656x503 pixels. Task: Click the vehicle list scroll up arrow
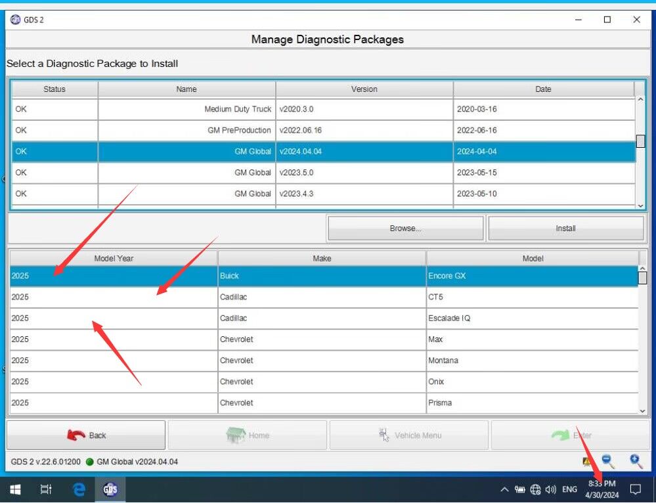[643, 268]
